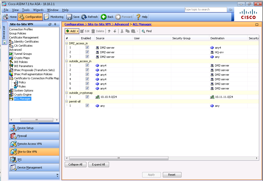Screen dimensions: 263x181
Task: Select Crypto Maps in the tree
Action: click(x=22, y=58)
